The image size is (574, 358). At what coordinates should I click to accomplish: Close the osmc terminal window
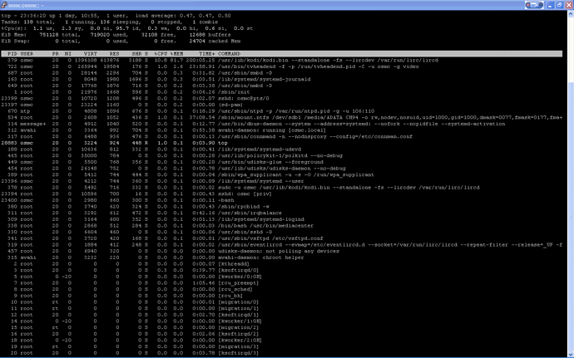point(569,5)
